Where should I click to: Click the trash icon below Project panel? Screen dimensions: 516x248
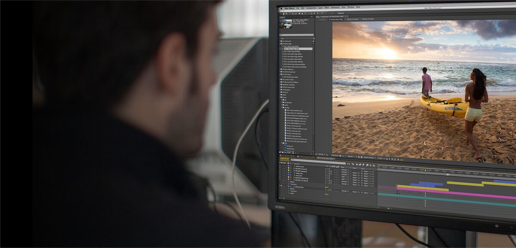[x=293, y=152]
